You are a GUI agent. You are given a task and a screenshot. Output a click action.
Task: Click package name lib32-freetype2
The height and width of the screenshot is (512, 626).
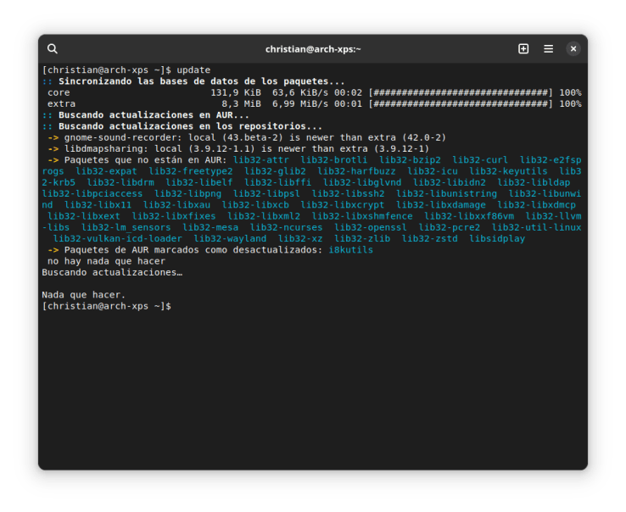(x=191, y=171)
